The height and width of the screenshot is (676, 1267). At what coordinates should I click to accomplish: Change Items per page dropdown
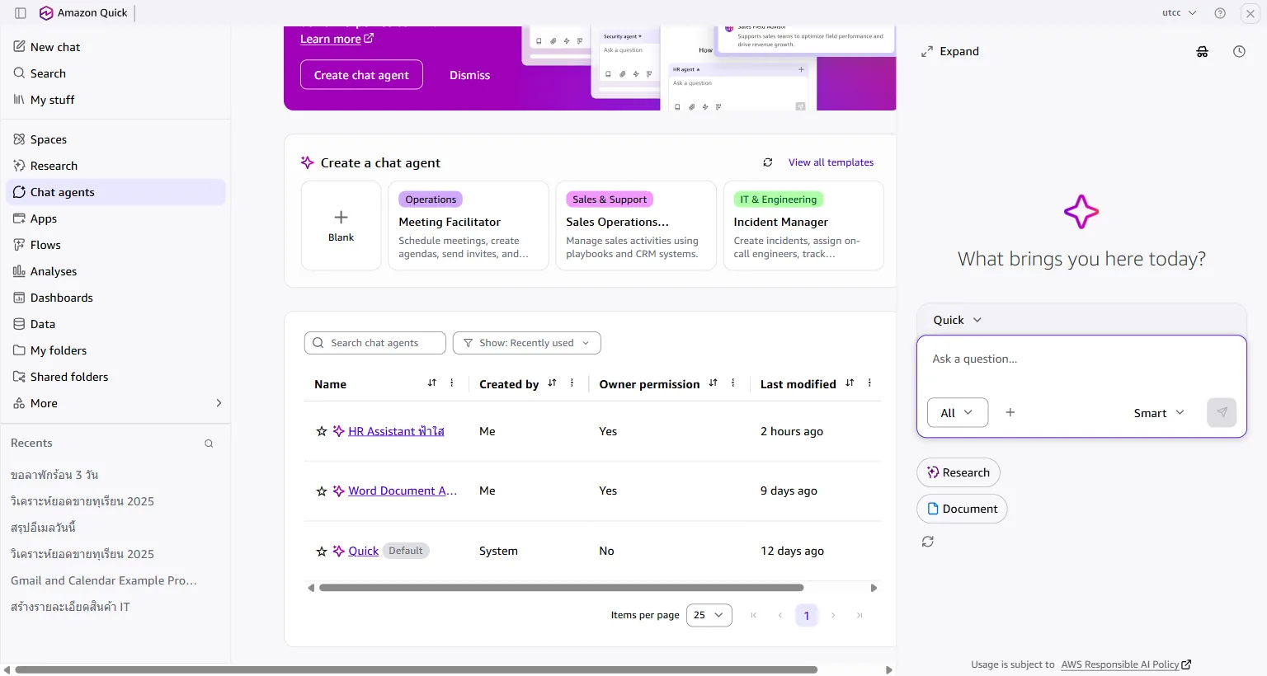709,615
